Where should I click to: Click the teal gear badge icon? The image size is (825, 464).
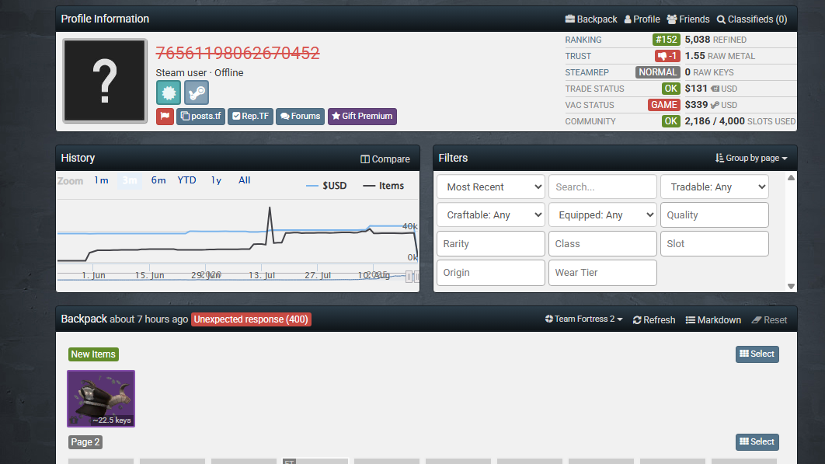[169, 92]
